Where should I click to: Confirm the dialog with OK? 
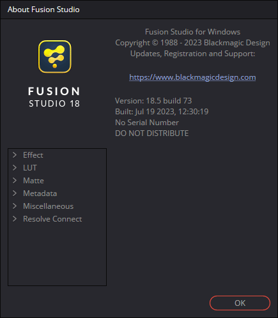tap(240, 303)
